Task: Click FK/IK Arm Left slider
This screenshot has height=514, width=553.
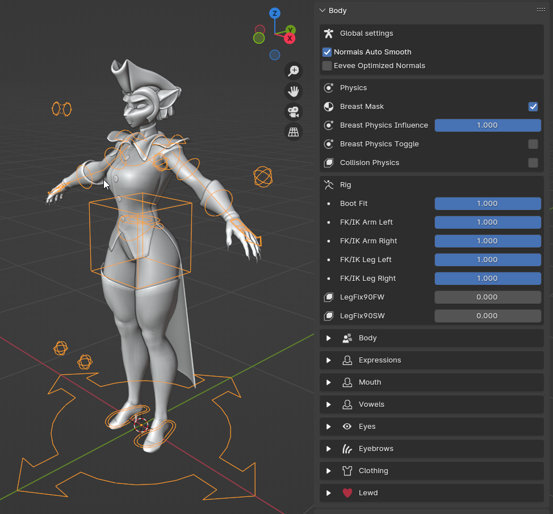Action: coord(488,222)
